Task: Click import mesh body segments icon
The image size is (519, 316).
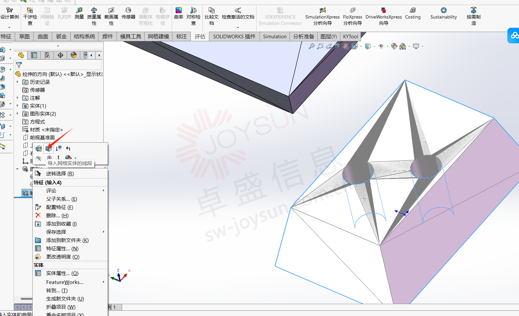Action: (49, 149)
